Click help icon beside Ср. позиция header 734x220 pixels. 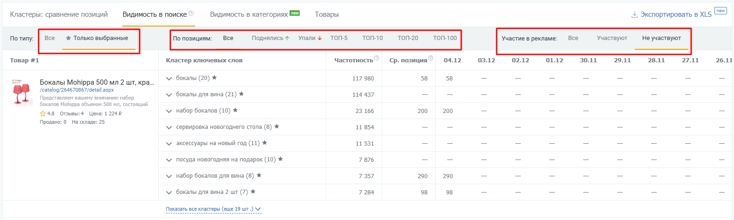(x=431, y=58)
